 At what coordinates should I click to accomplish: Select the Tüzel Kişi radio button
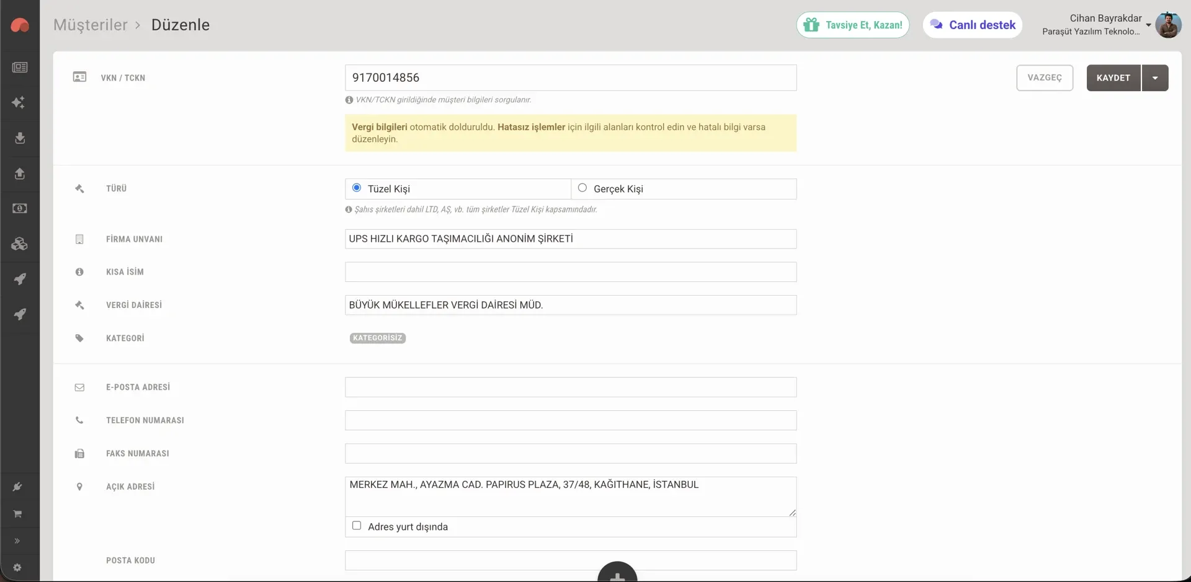(x=357, y=188)
